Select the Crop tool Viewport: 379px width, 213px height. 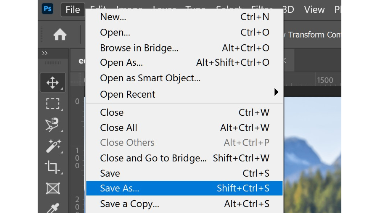pos(53,167)
